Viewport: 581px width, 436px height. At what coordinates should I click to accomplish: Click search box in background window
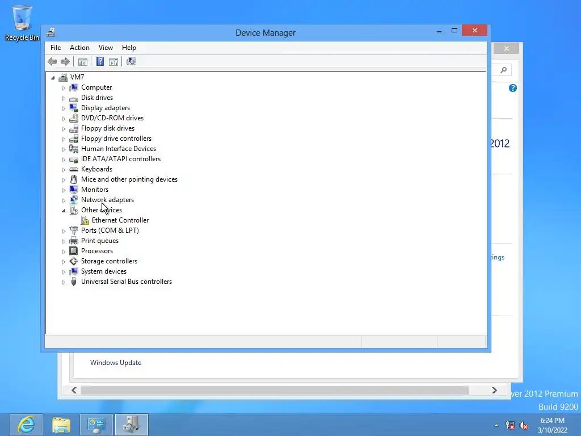pyautogui.click(x=502, y=70)
